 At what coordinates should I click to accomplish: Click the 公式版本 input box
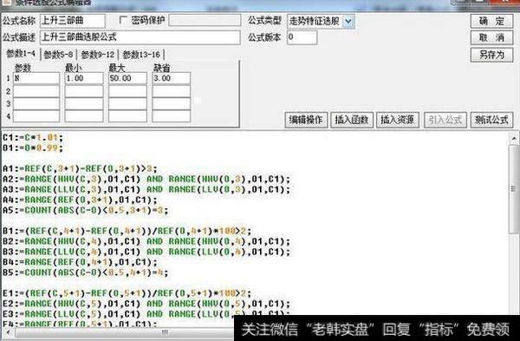pos(302,37)
